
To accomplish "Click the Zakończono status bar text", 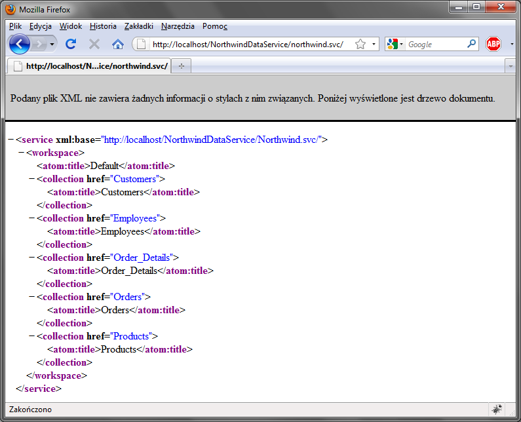I will click(30, 410).
